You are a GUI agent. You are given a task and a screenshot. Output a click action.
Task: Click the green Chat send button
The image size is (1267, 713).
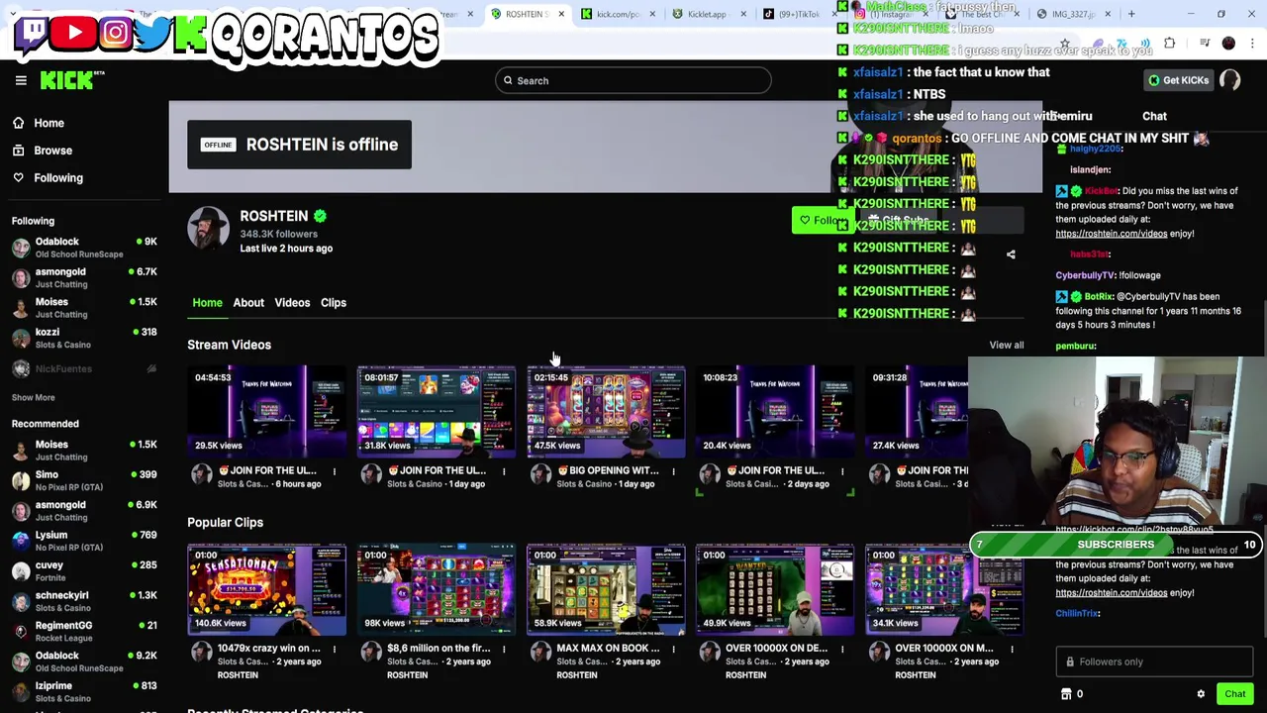[1234, 694]
